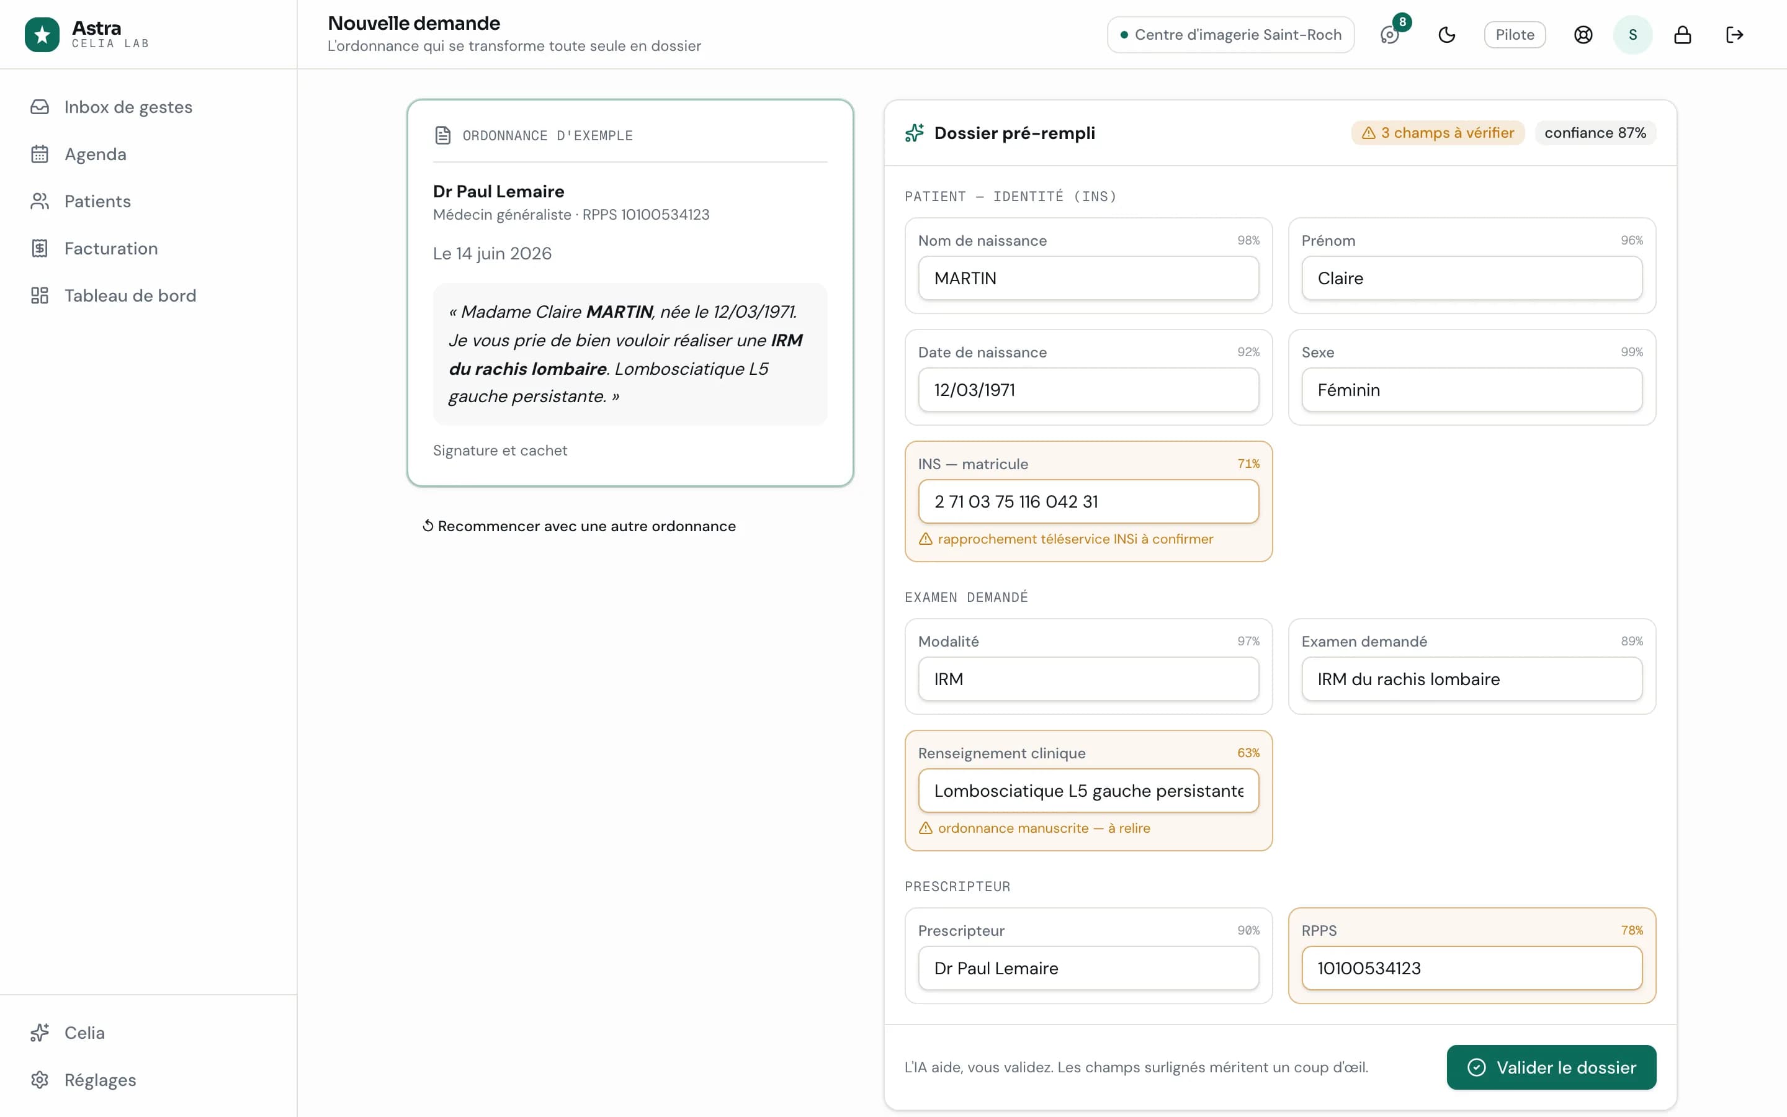1787x1117 pixels.
Task: Edit the INS matricule field
Action: pos(1088,501)
